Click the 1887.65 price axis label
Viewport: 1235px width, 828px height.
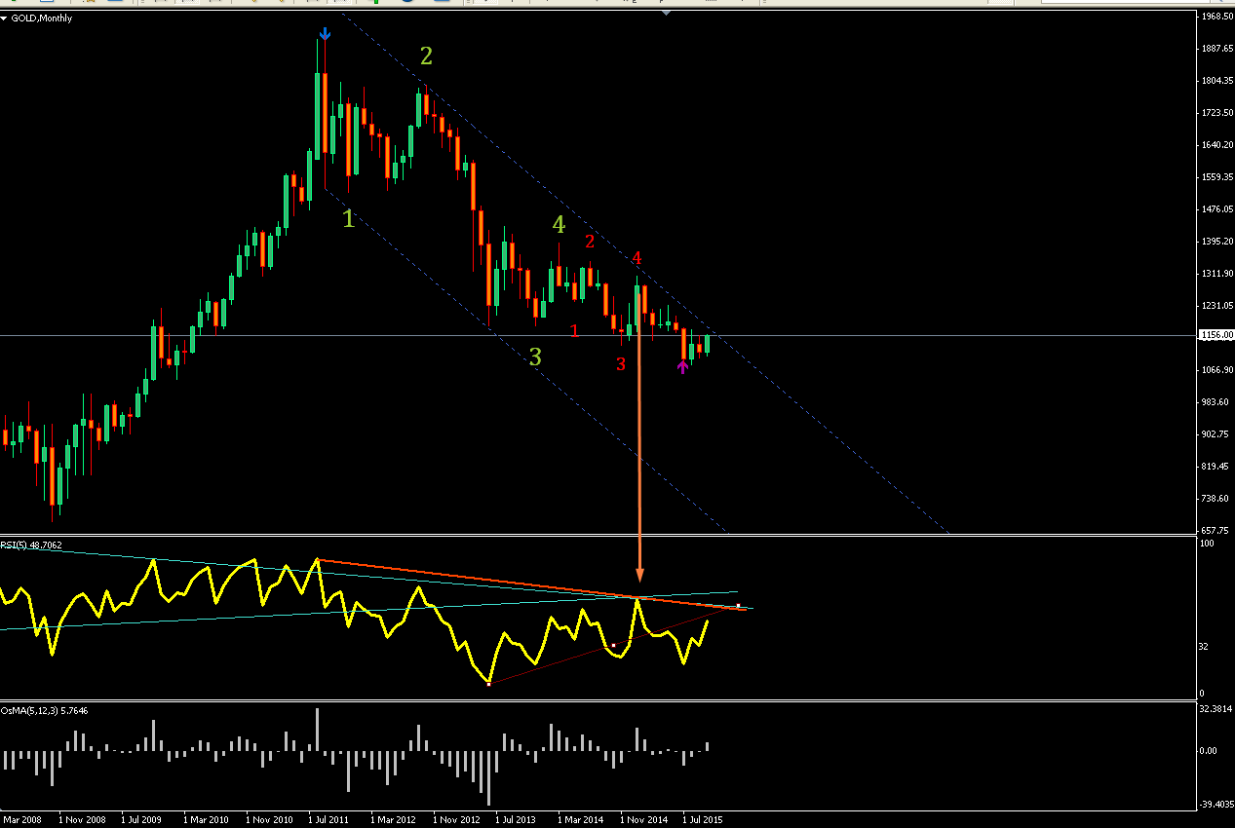click(x=1217, y=49)
